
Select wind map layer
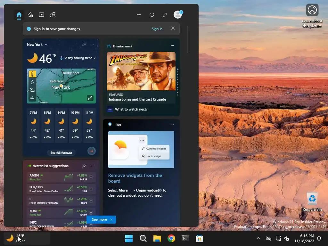point(32,98)
